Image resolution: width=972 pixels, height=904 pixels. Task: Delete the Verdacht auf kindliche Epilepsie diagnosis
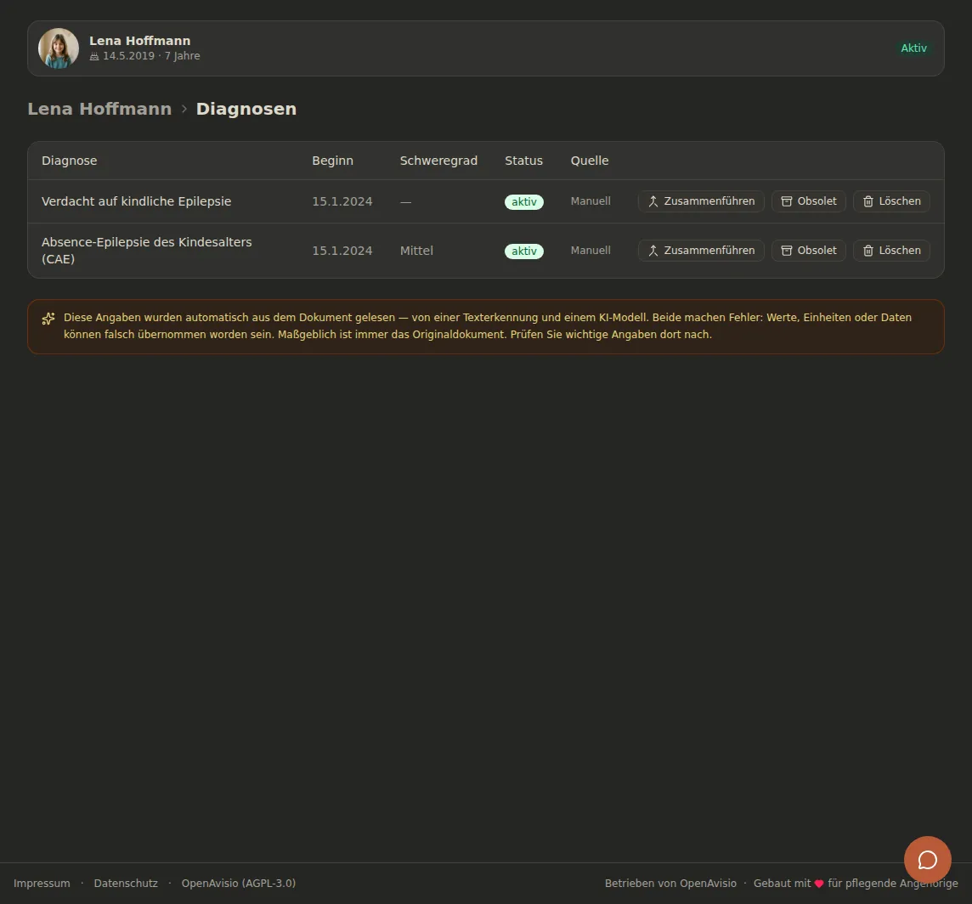tap(891, 201)
